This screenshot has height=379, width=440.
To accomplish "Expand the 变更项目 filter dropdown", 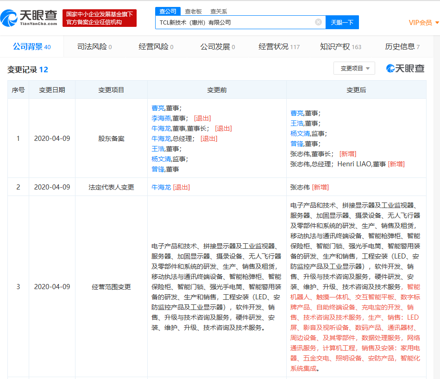I will pos(355,69).
